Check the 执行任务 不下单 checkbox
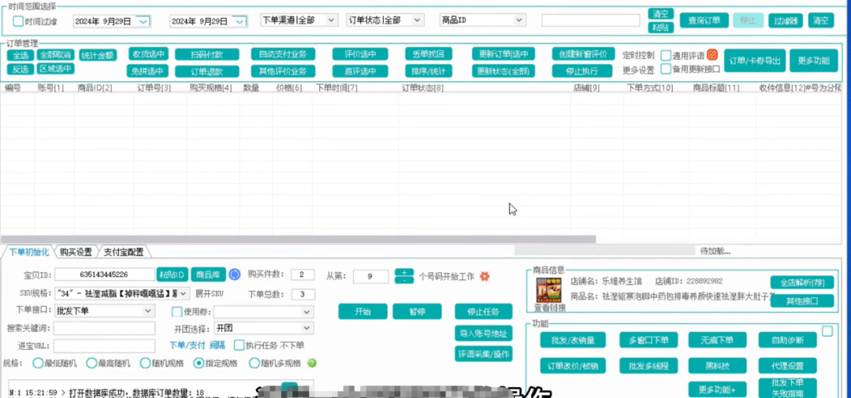The image size is (851, 398). 239,345
